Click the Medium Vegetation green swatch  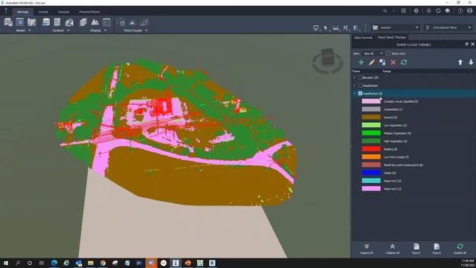(371, 133)
